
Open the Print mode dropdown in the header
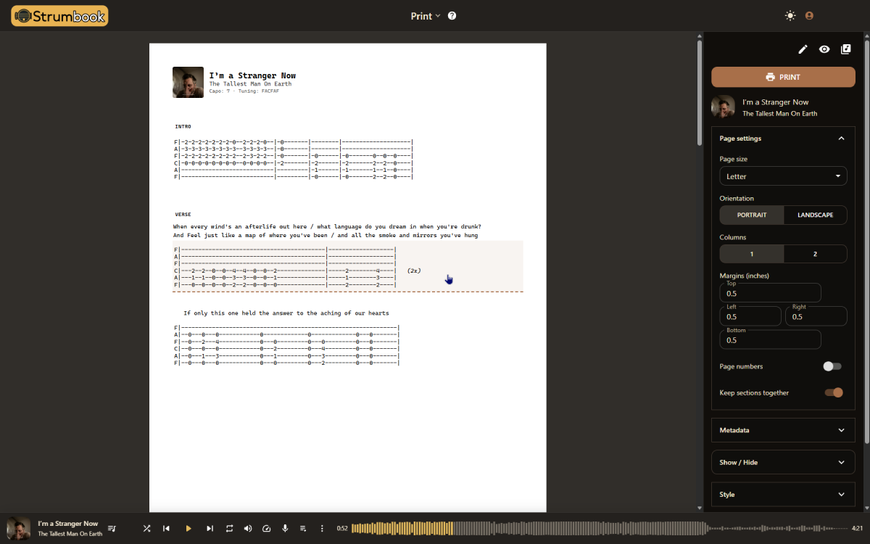pyautogui.click(x=426, y=16)
